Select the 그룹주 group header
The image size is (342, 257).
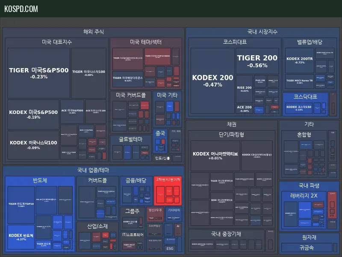click(x=132, y=211)
